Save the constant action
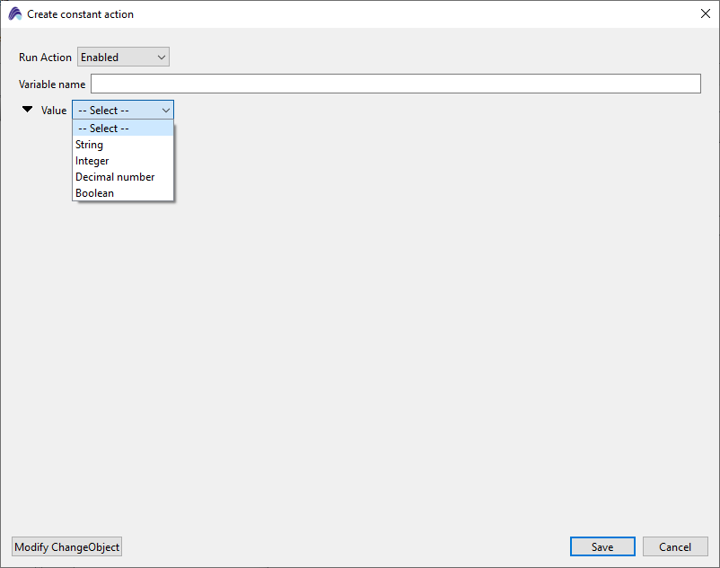Screen dimensions: 720x568 click(x=602, y=547)
